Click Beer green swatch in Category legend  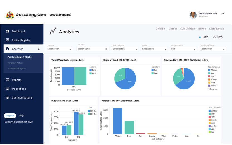point(152,73)
